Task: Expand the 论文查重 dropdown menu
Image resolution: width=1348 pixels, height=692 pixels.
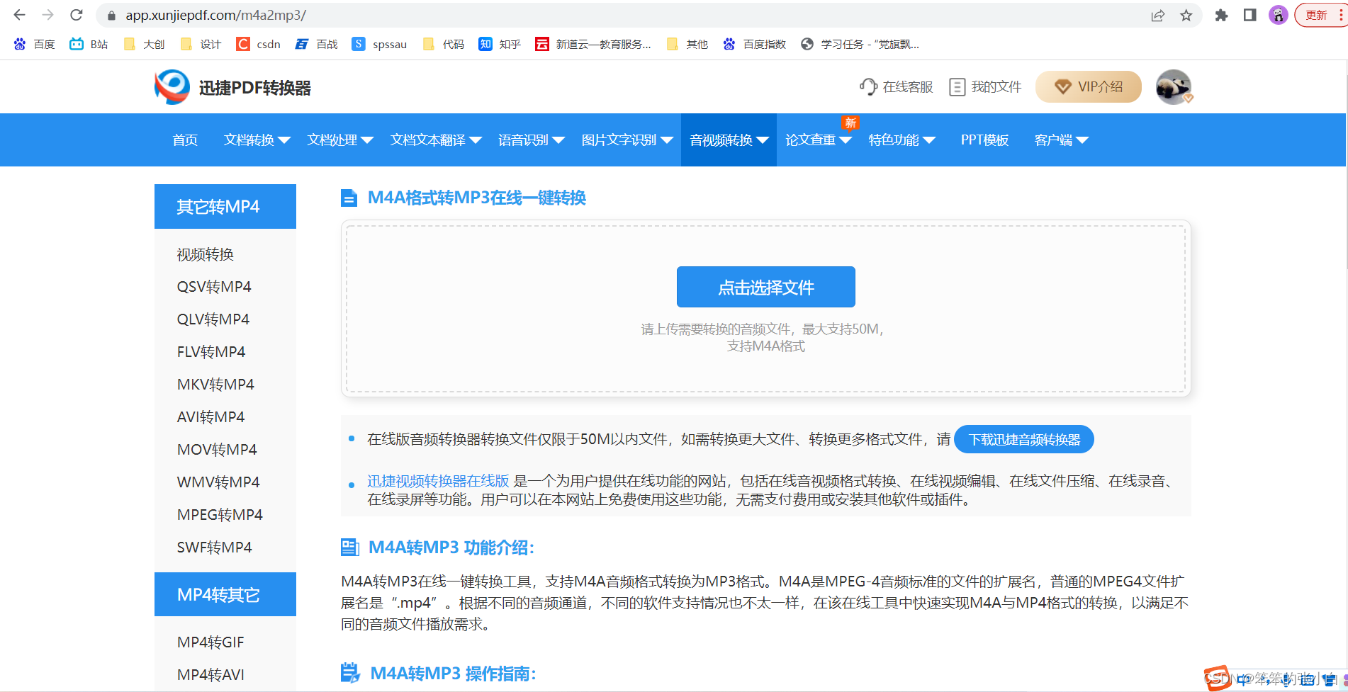Action: click(819, 140)
